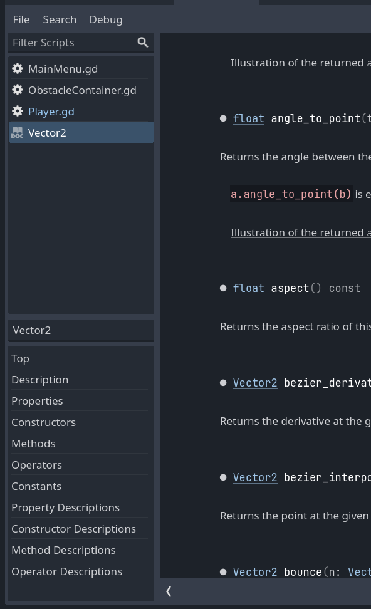Jump to the Operator Descriptions section
This screenshot has height=609, width=371.
(x=66, y=571)
